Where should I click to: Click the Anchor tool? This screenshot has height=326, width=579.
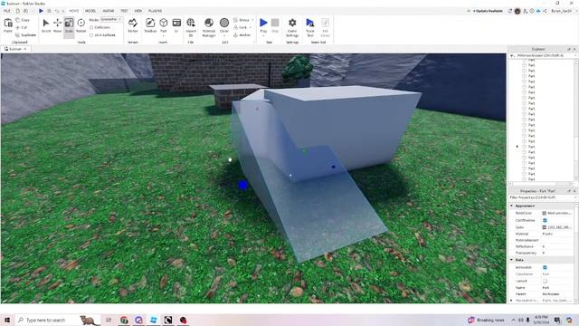(x=242, y=35)
